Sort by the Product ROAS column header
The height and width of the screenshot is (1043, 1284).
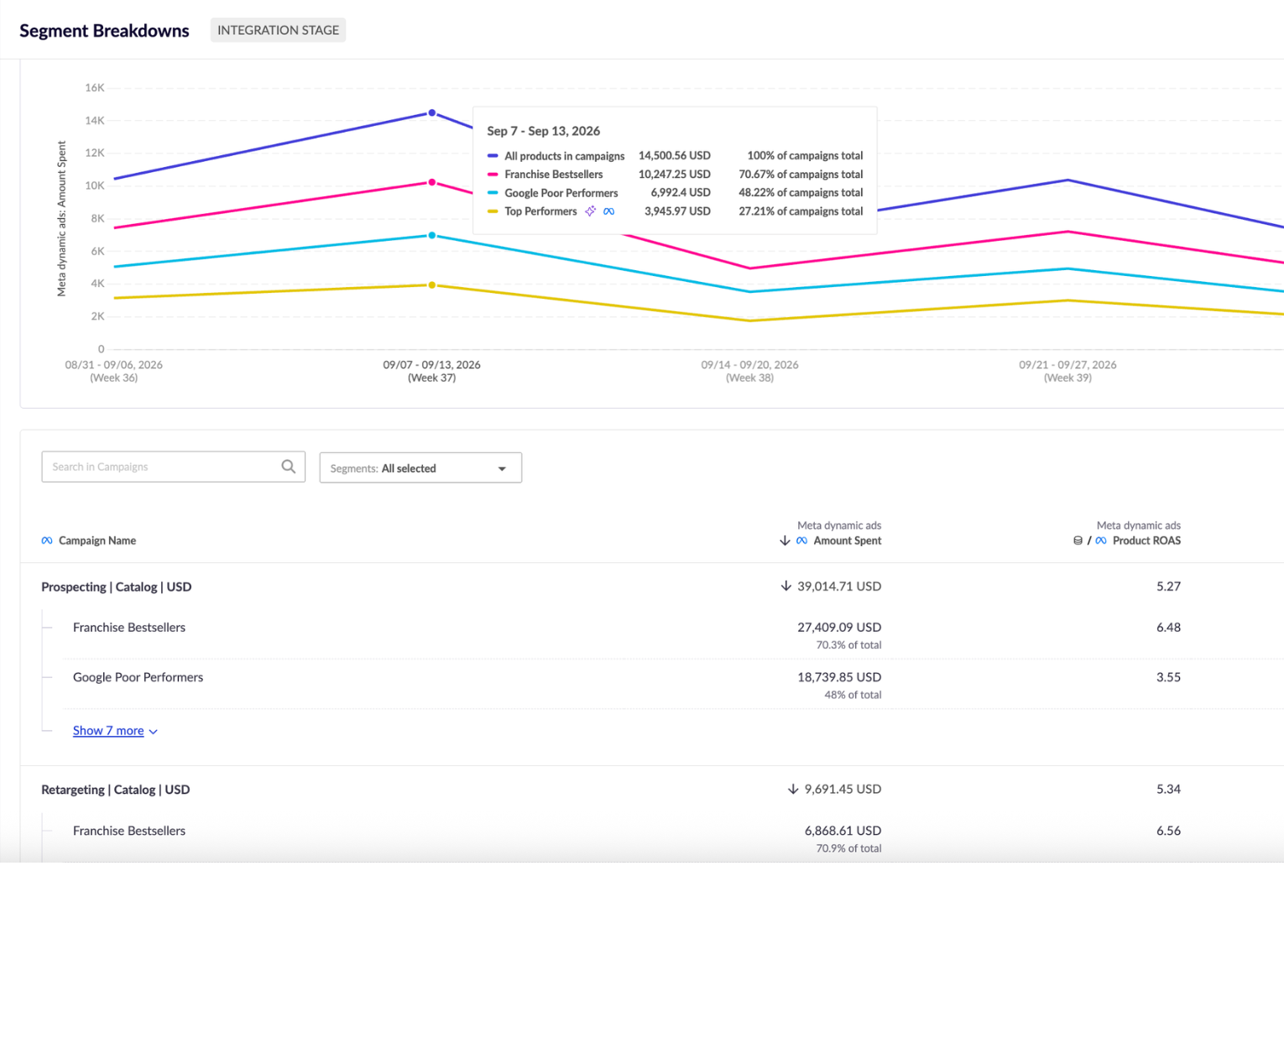[x=1146, y=540]
